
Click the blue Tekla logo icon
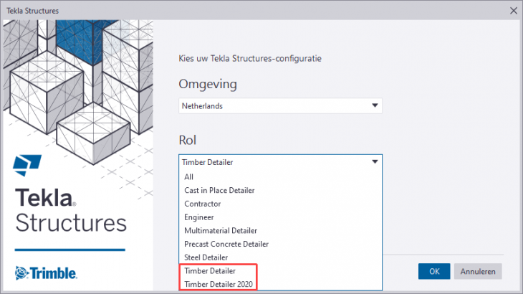(x=27, y=165)
